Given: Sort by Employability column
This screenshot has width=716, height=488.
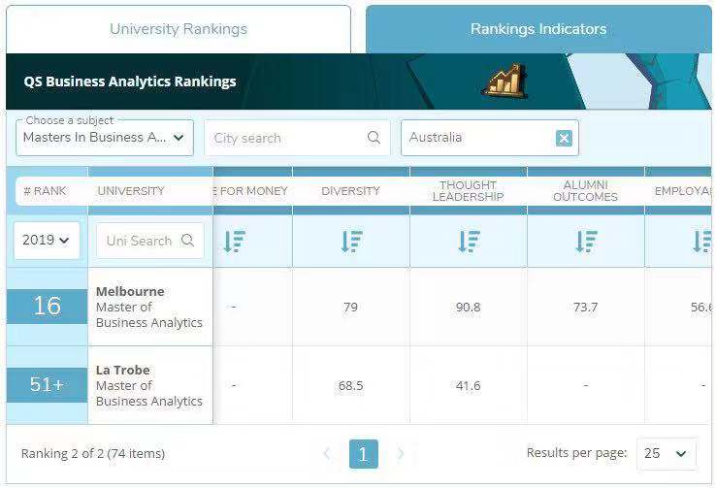Looking at the screenshot, I should pos(701,242).
